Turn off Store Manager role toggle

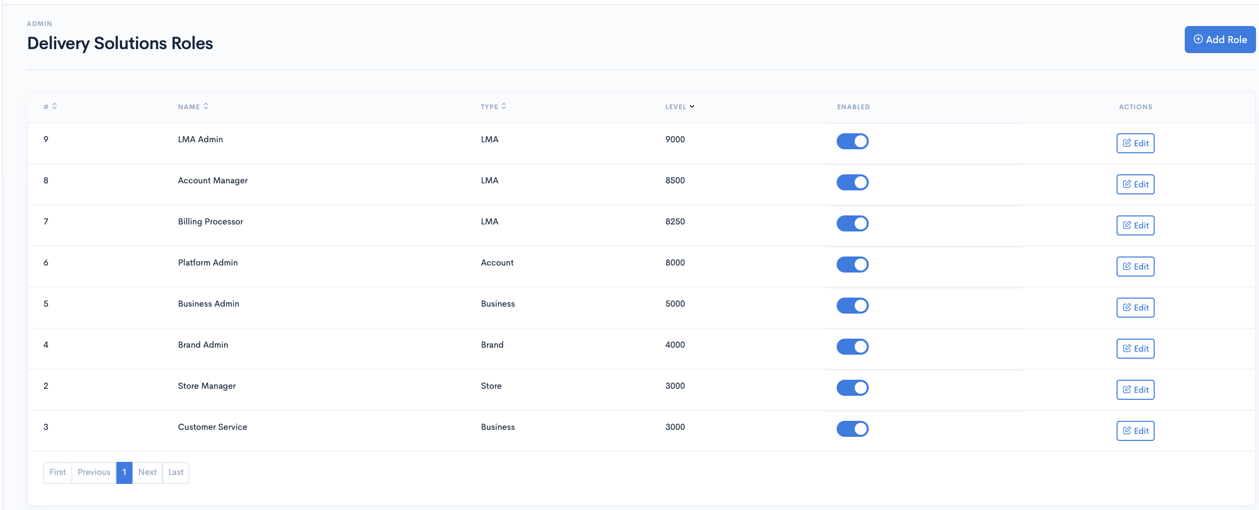[x=852, y=388]
